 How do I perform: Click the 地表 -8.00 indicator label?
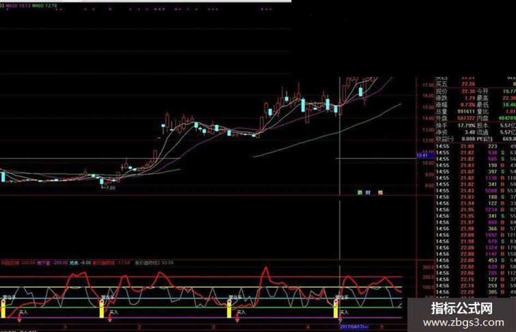coord(80,263)
